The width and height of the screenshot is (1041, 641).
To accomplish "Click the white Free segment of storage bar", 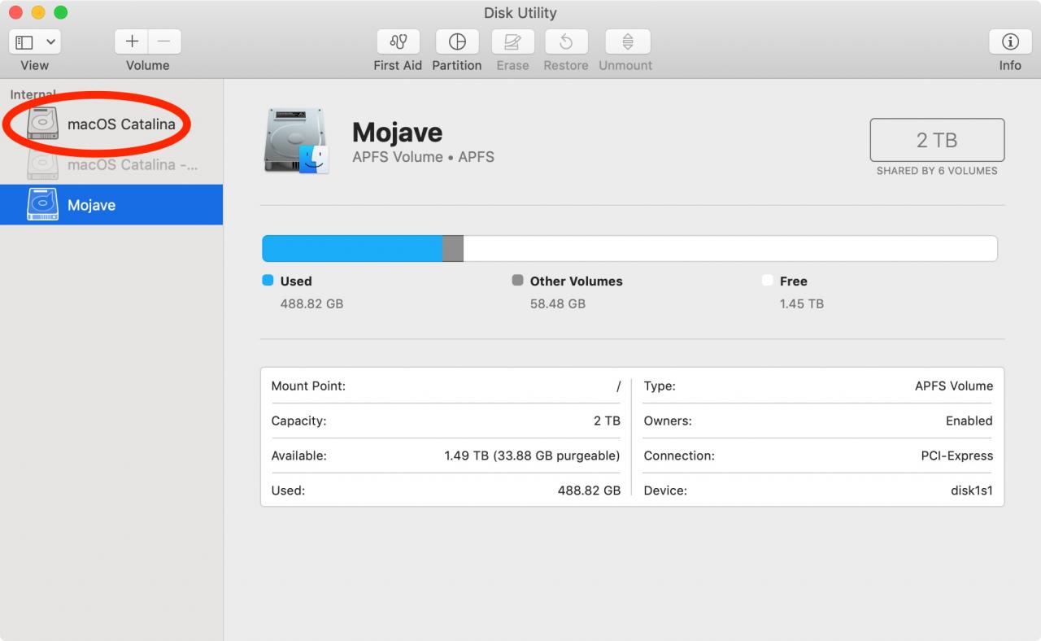I will [x=730, y=249].
